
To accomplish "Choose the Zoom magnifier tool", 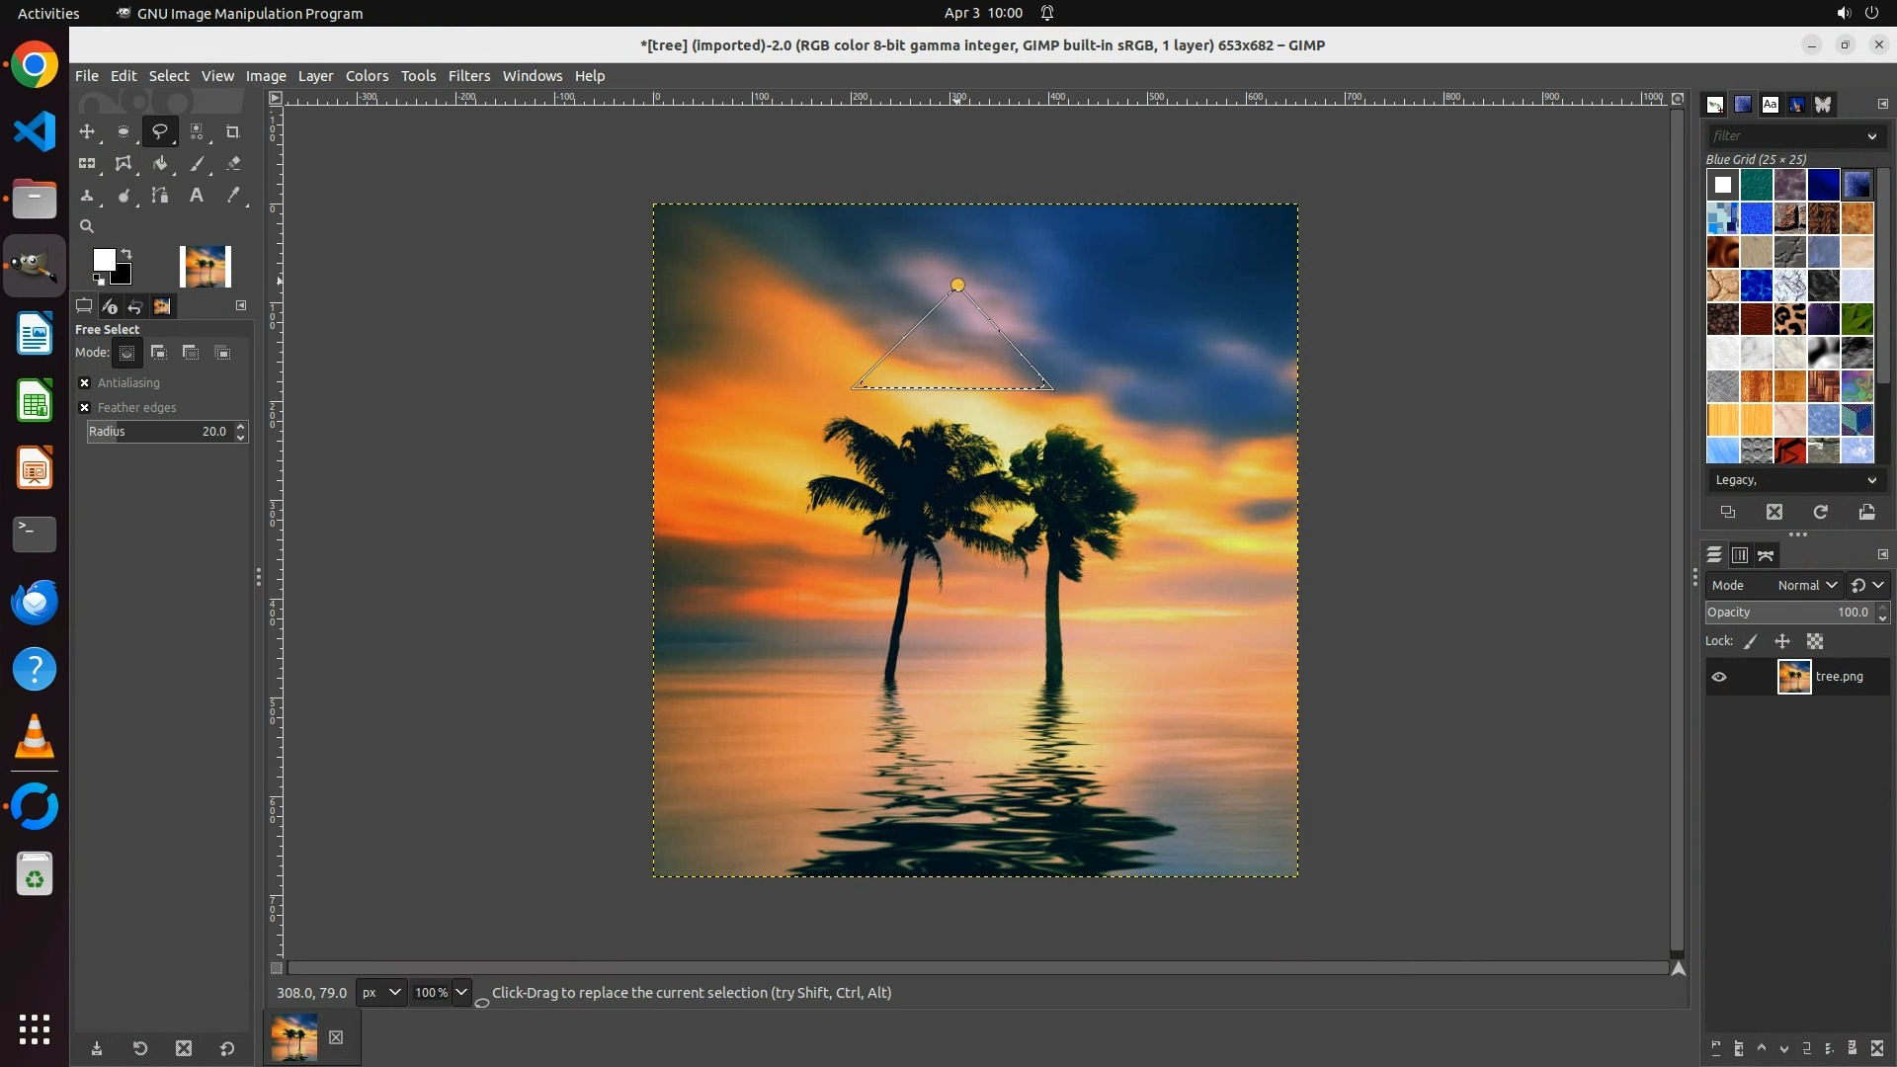I will (87, 226).
